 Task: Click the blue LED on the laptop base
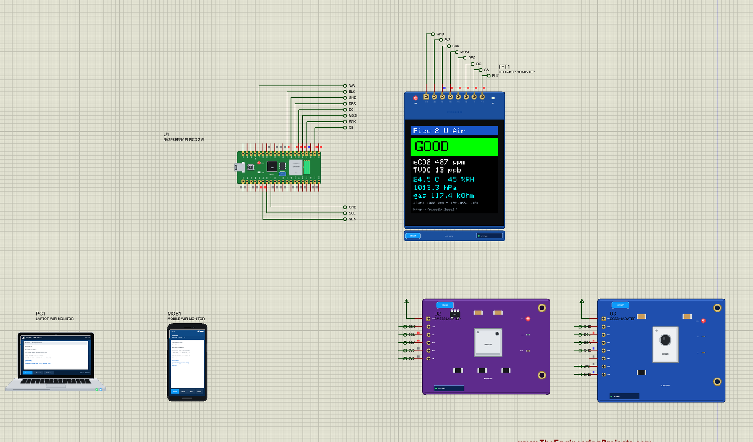click(x=100, y=390)
